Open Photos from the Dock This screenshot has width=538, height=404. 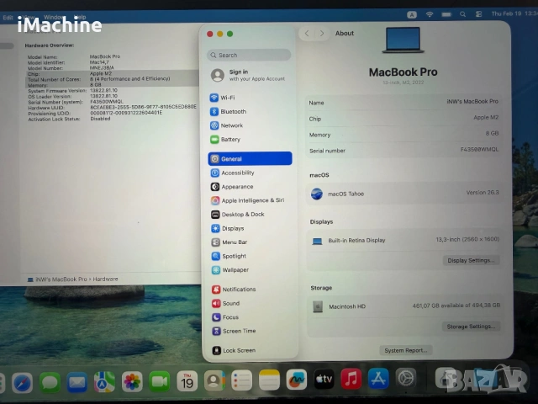[132, 381]
